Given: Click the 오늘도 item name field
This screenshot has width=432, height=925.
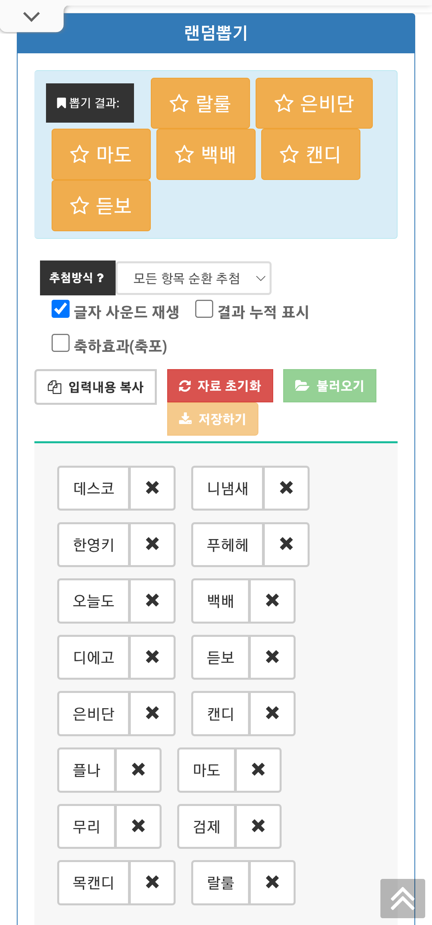Looking at the screenshot, I should 94,601.
